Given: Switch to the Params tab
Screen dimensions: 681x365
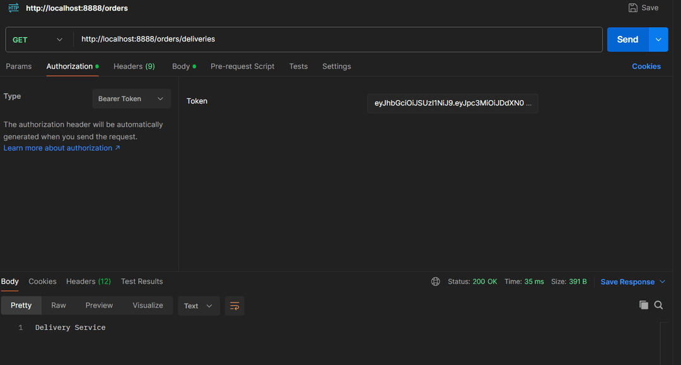Looking at the screenshot, I should tap(19, 66).
